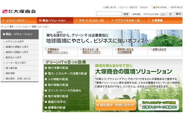Click 製品・ソリューション sidebar header
This screenshot has width=184, height=120.
coord(20,34)
